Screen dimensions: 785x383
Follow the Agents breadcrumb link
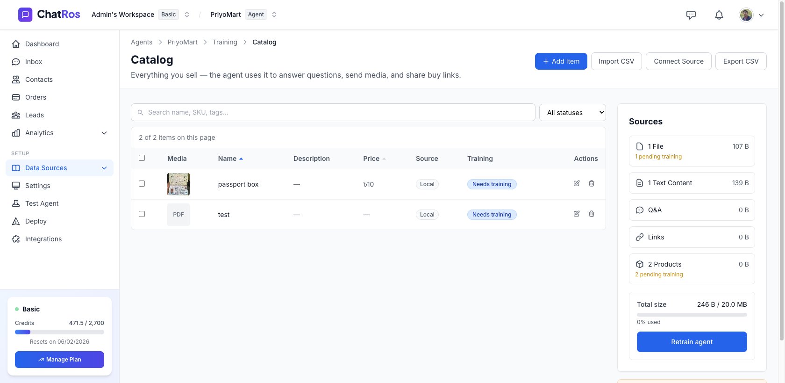click(142, 42)
